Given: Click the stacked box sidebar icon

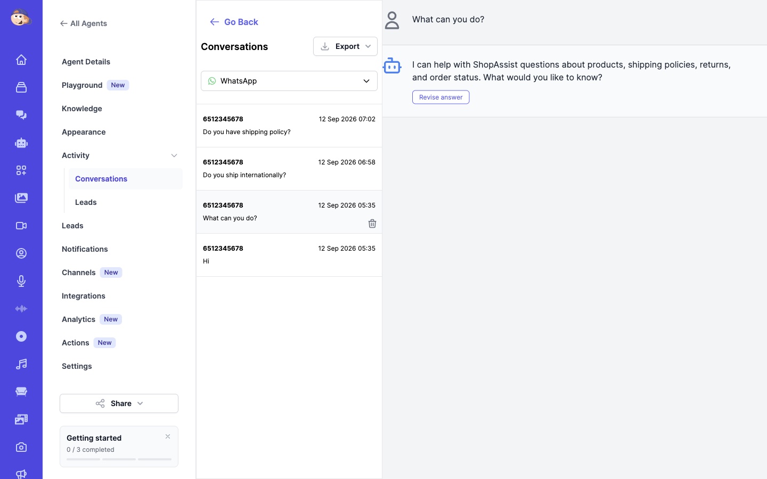Looking at the screenshot, I should pyautogui.click(x=21, y=87).
